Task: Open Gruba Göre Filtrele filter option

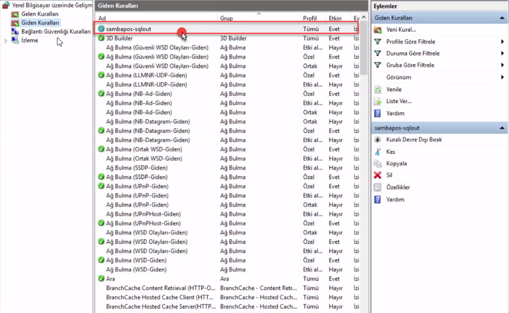Action: click(412, 65)
